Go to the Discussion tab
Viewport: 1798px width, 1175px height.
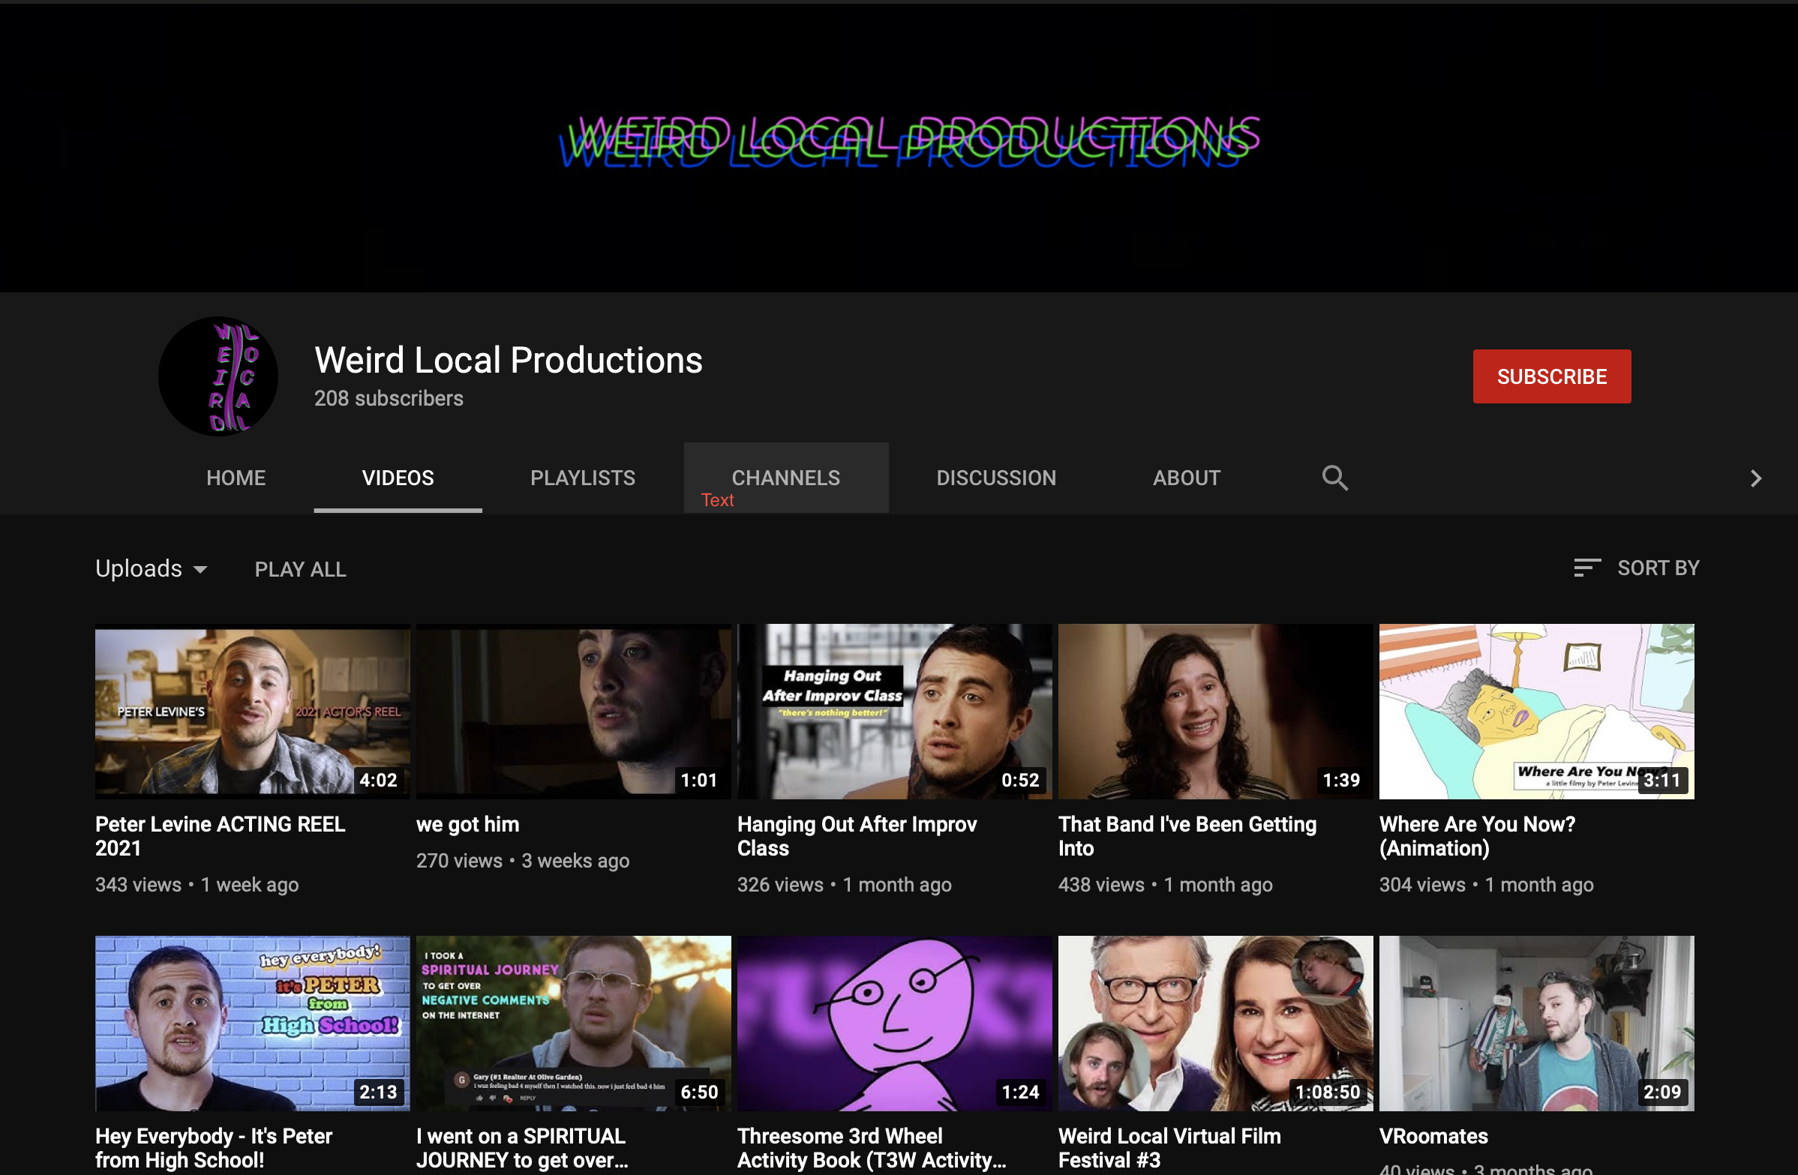tap(995, 477)
